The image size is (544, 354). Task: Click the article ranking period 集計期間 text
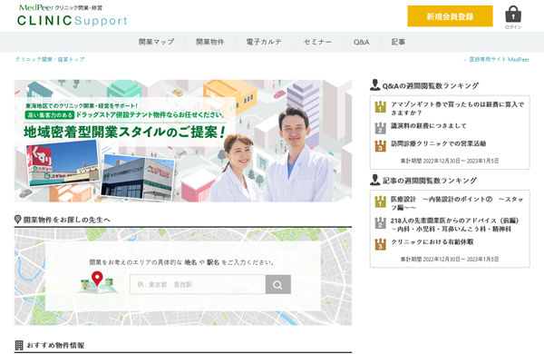450,260
